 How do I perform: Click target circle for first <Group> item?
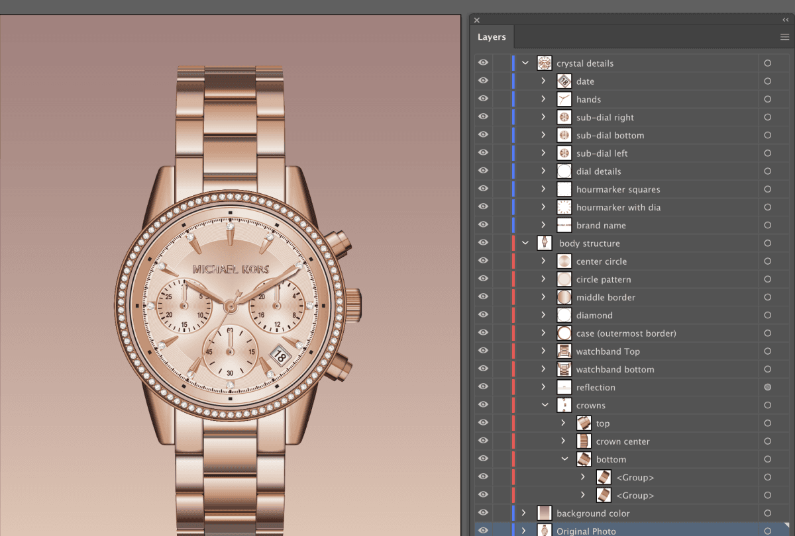[x=768, y=477]
